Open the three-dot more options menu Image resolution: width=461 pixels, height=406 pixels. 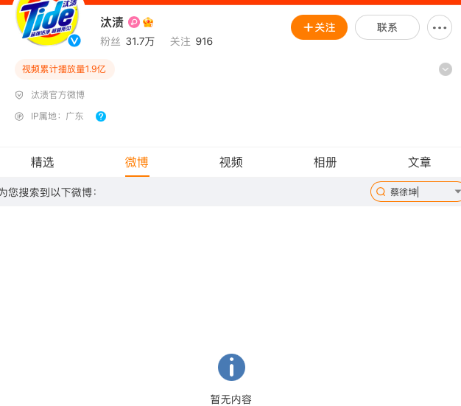pyautogui.click(x=439, y=28)
